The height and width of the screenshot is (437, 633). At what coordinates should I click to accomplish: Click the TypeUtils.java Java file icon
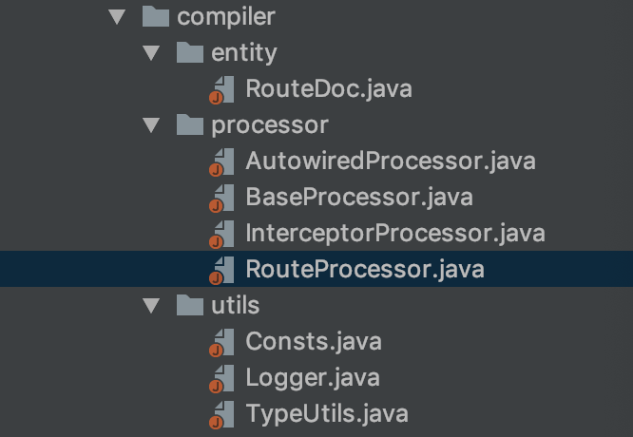221,415
